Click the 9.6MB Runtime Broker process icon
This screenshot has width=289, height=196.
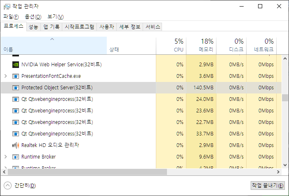click(x=16, y=157)
